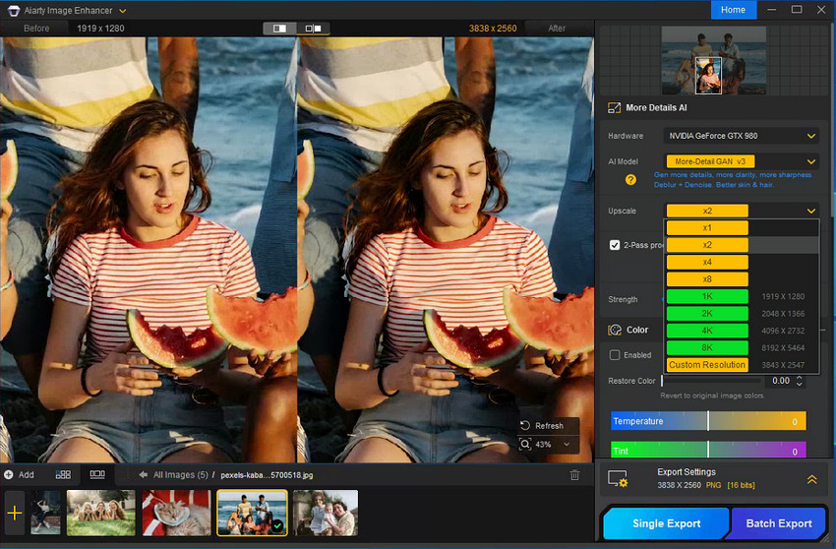Collapse the Upscale dropdown arrow

click(x=811, y=211)
